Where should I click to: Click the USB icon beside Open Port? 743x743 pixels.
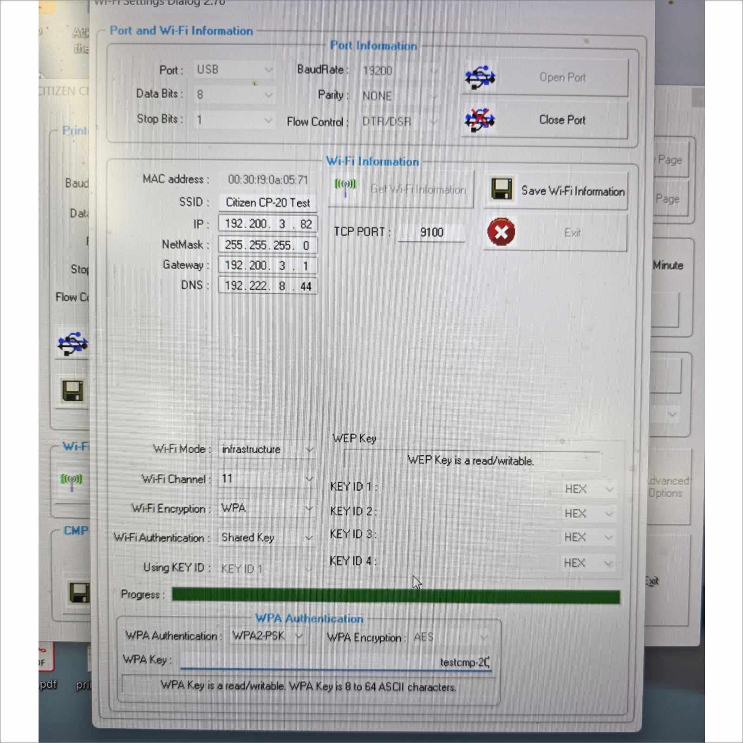[x=480, y=77]
